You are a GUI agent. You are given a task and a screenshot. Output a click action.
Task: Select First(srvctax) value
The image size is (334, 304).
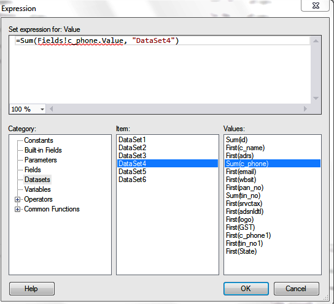coord(273,203)
